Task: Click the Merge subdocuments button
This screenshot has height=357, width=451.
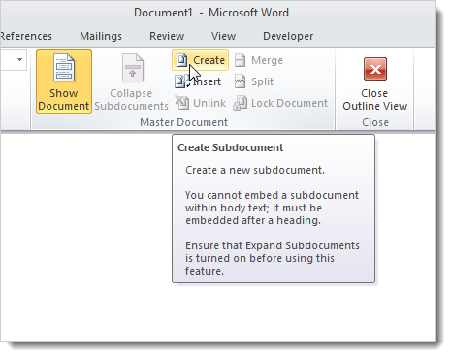Action: pos(259,60)
